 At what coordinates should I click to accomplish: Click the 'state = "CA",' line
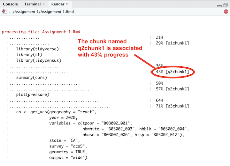point(65,140)
